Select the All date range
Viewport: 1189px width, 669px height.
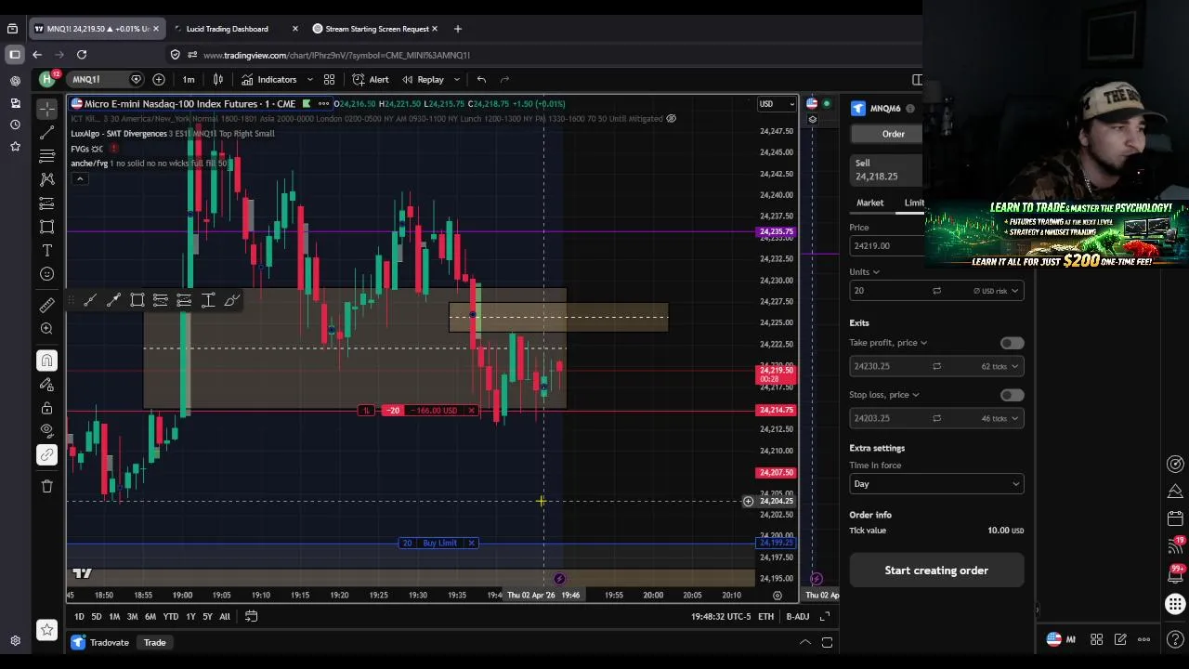[x=224, y=616]
